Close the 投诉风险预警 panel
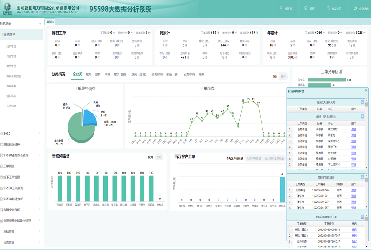The height and width of the screenshot is (250, 371). (x=366, y=90)
